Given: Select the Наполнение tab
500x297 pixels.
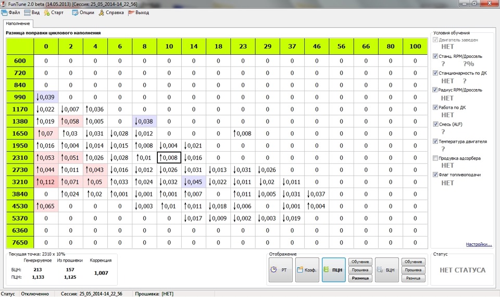Looking at the screenshot, I should point(18,23).
